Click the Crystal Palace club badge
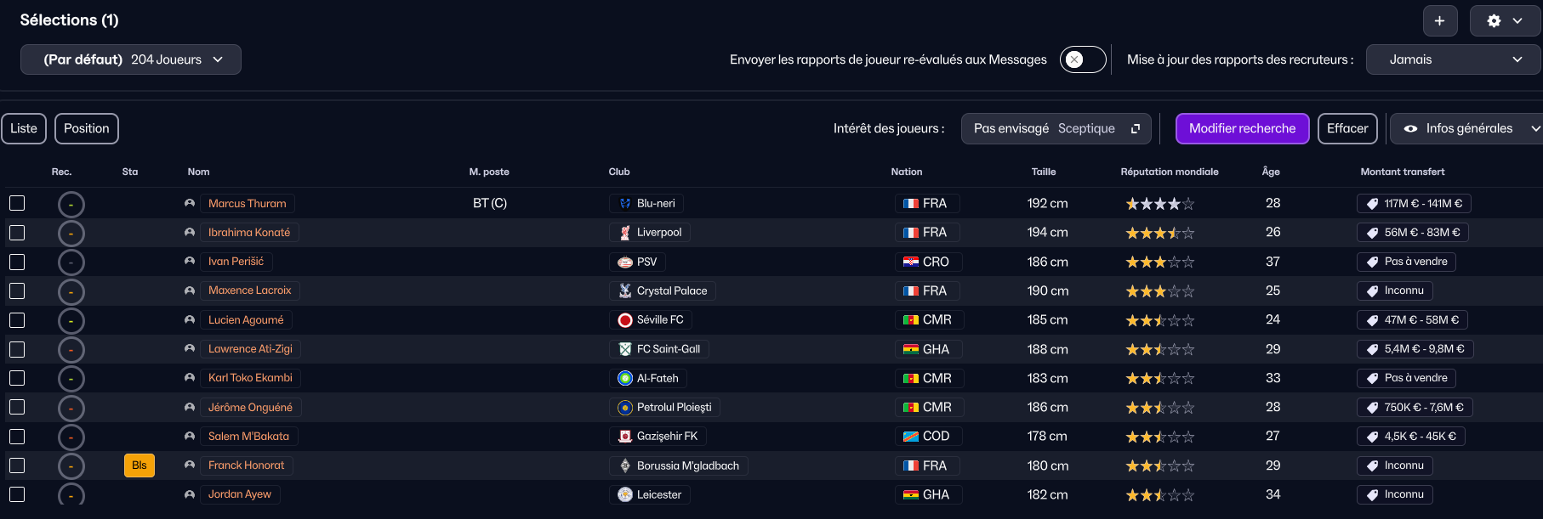Viewport: 1543px width, 519px height. click(x=625, y=291)
